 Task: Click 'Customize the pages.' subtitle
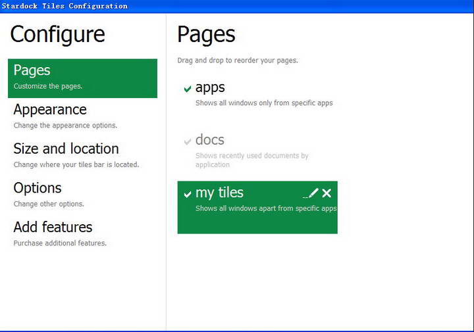click(x=48, y=86)
